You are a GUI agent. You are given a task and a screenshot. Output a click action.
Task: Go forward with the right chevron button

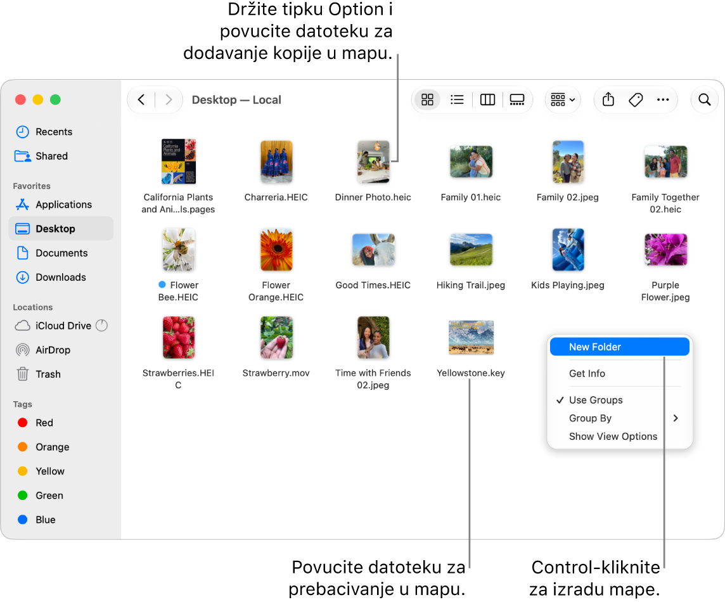pyautogui.click(x=169, y=100)
